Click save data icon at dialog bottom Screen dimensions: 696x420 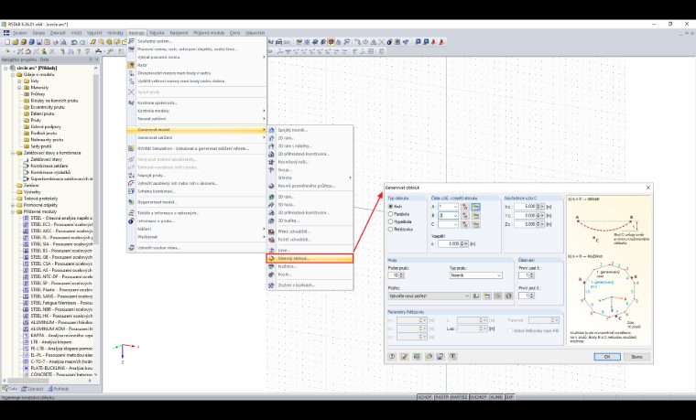click(x=440, y=357)
